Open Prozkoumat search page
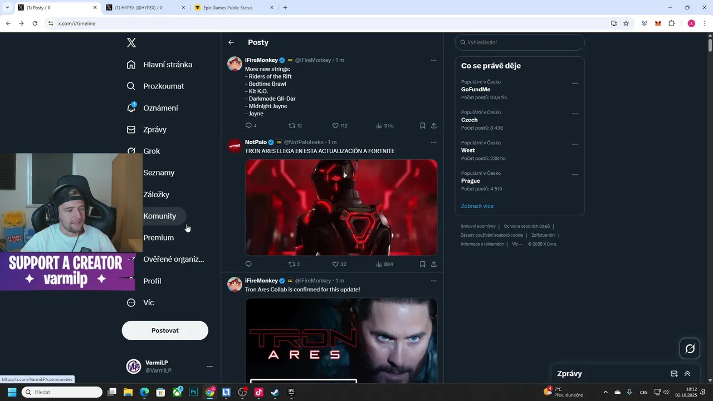 click(155, 86)
